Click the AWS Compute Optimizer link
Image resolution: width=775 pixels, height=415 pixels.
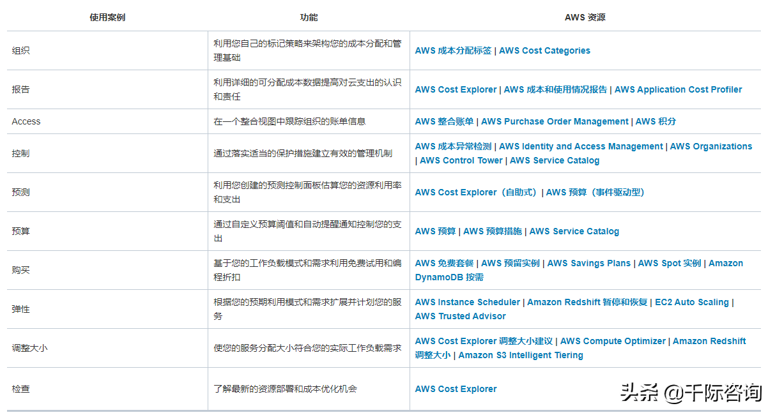coord(613,341)
